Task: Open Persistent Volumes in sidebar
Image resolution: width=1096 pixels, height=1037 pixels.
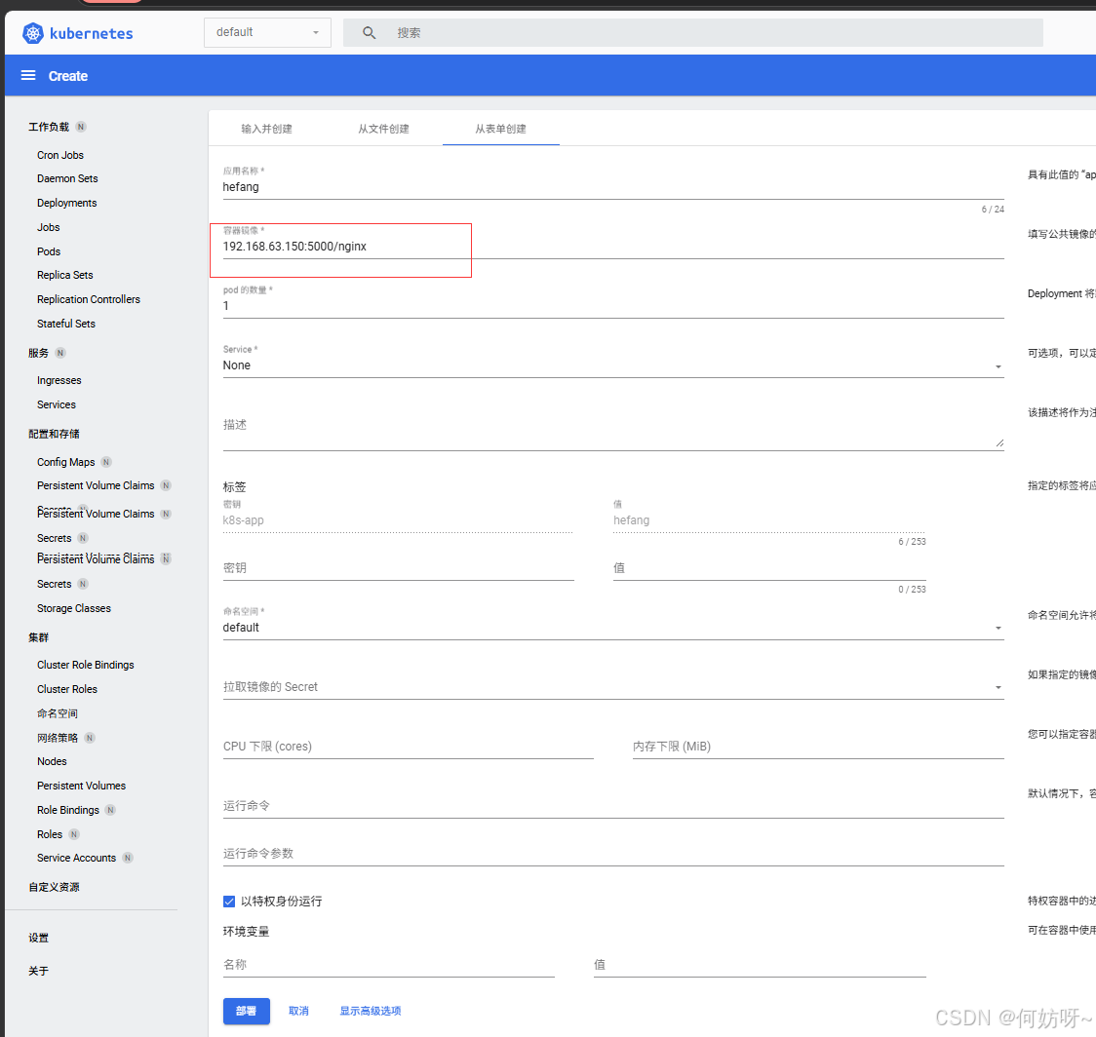Action: coord(82,786)
